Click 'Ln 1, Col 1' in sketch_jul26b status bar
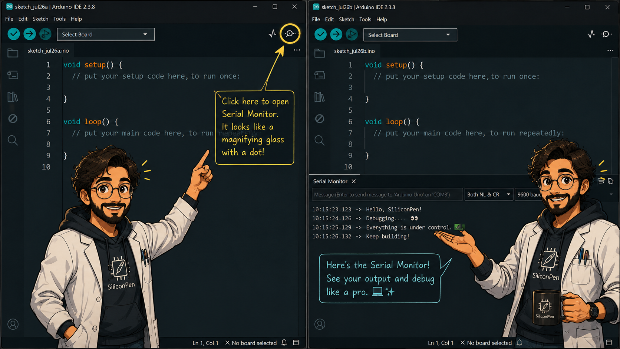 [441, 343]
